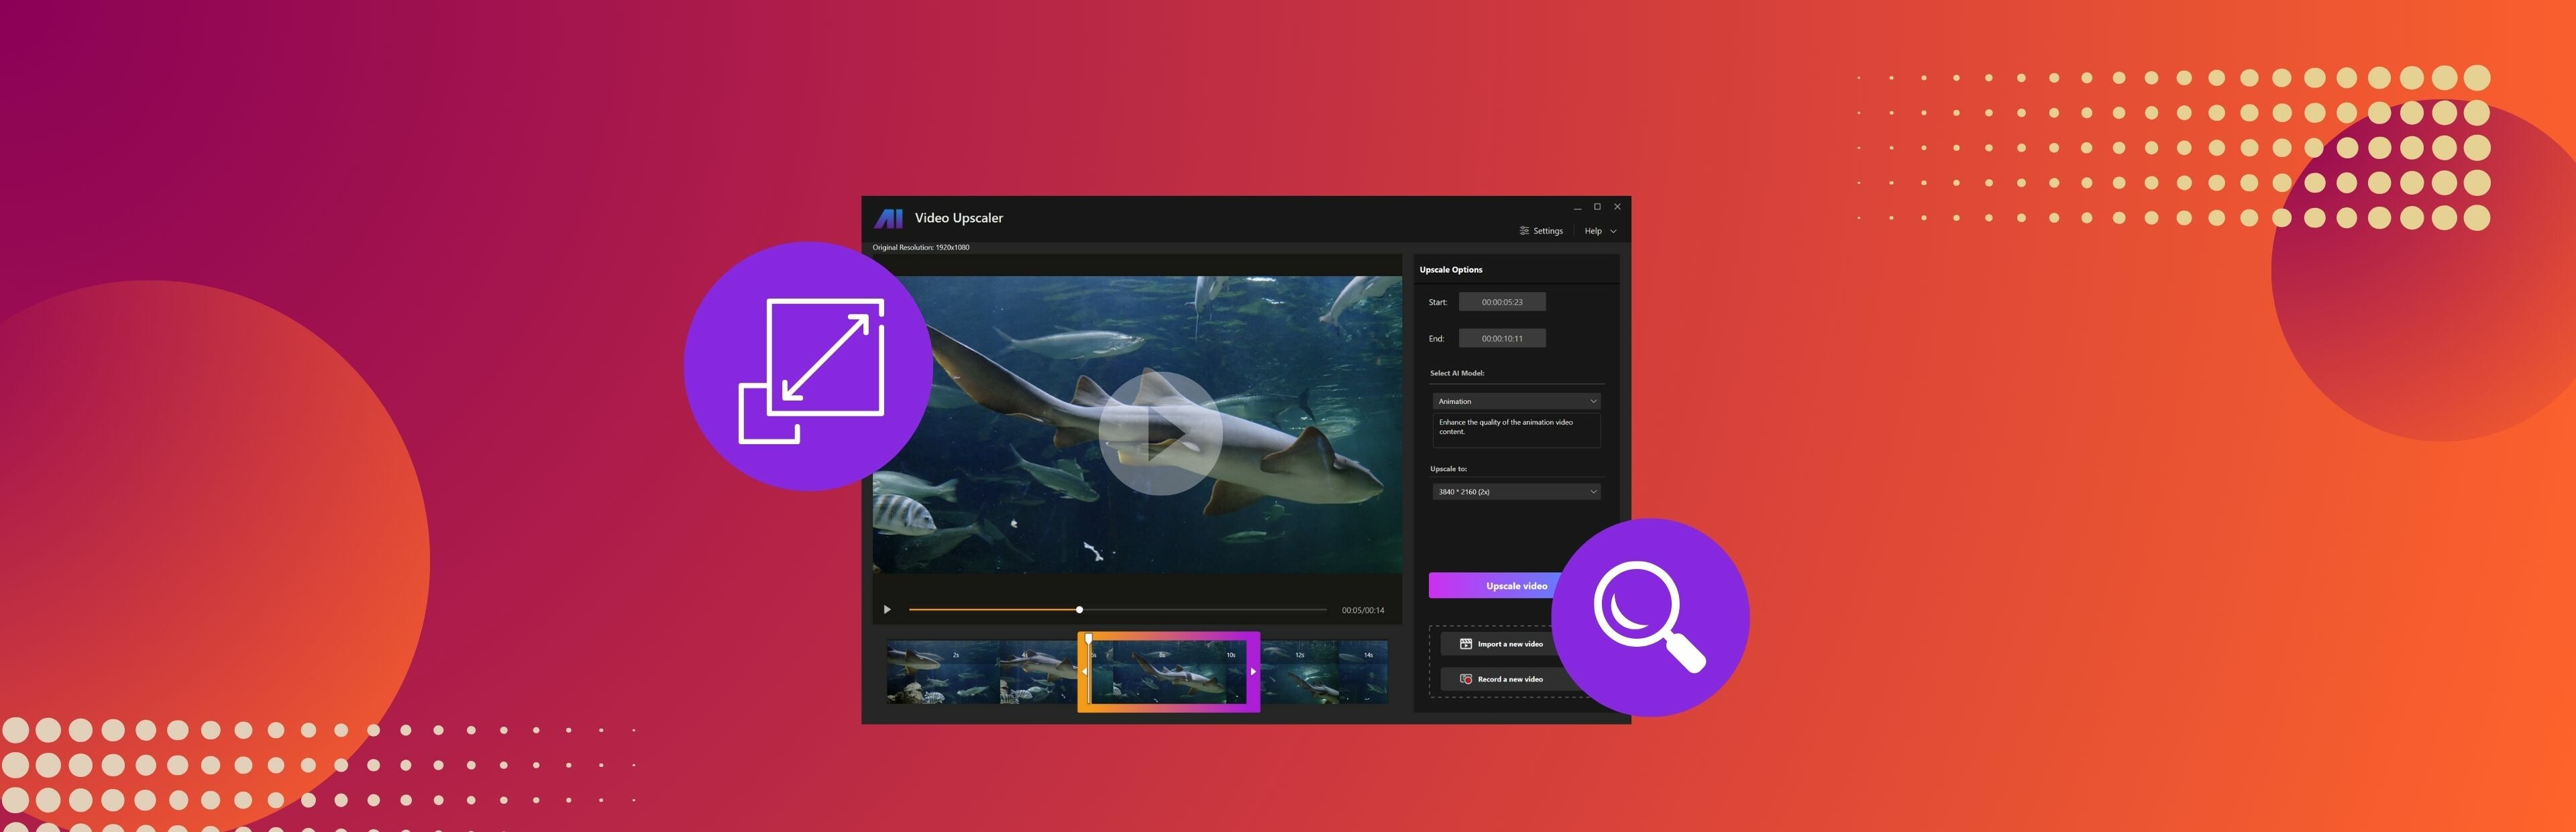The height and width of the screenshot is (832, 2576).
Task: Click the End time field
Action: coord(1502,338)
